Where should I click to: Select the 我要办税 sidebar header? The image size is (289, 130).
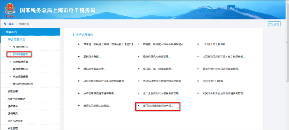(12, 32)
